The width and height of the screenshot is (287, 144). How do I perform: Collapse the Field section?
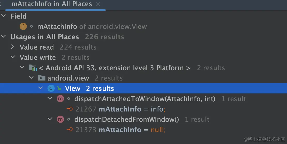(x=3, y=16)
